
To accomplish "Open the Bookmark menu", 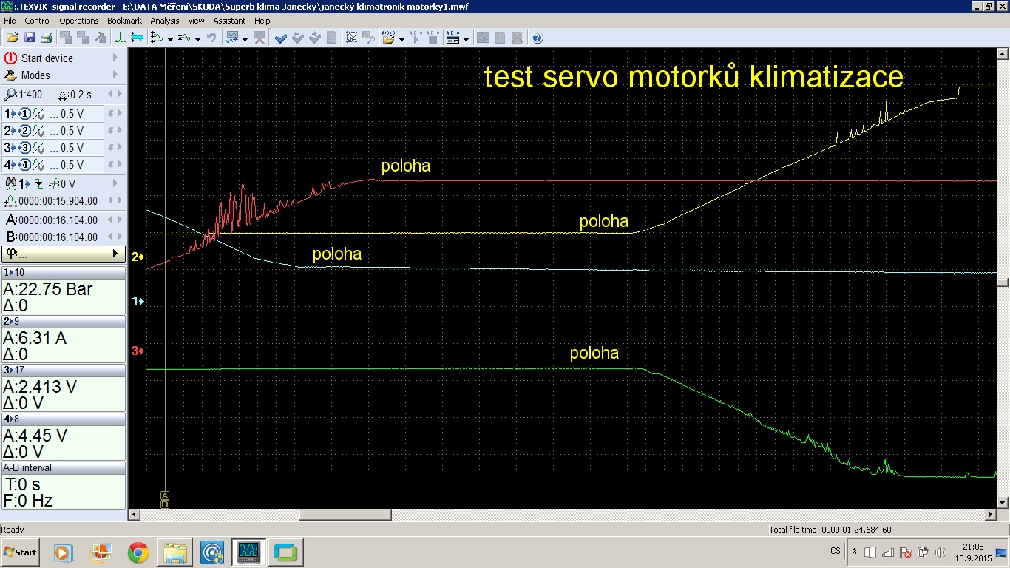I will (x=124, y=21).
